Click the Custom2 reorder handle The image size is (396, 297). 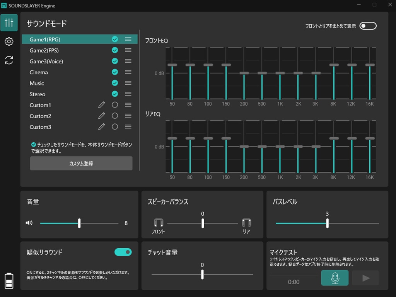click(128, 116)
